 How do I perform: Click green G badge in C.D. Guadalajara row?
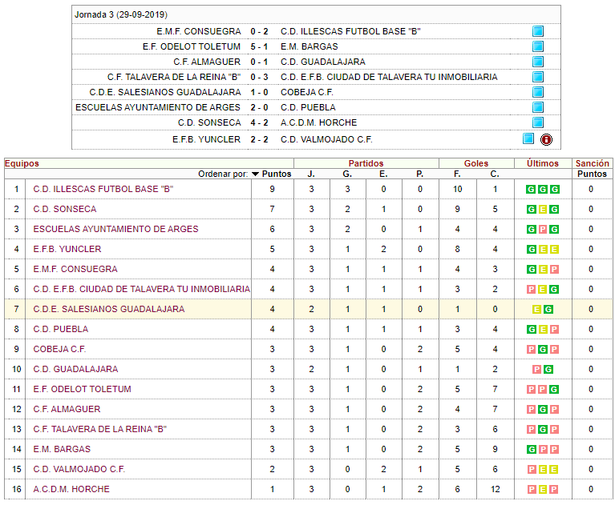[x=548, y=369]
